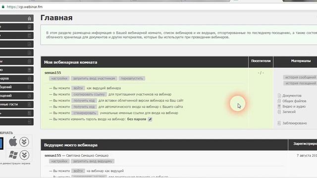The width and height of the screenshot is (317, 178).
Task: Click 'запретить вход ведущему' button
Action: [x=93, y=161]
